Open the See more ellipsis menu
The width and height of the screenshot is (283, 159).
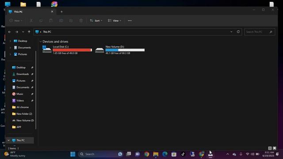point(130,21)
